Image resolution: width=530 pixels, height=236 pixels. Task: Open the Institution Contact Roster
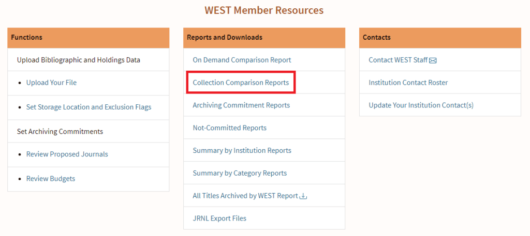[x=408, y=83]
